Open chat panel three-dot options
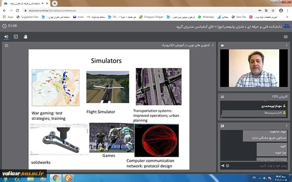 [x=287, y=126]
